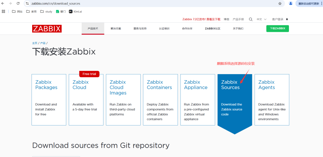The width and height of the screenshot is (323, 157).
Task: Click the Zabbix logo in the header
Action: tap(47, 28)
